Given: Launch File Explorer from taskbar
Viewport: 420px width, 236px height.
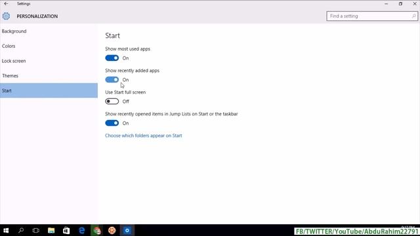Looking at the screenshot, I should (x=51, y=230).
